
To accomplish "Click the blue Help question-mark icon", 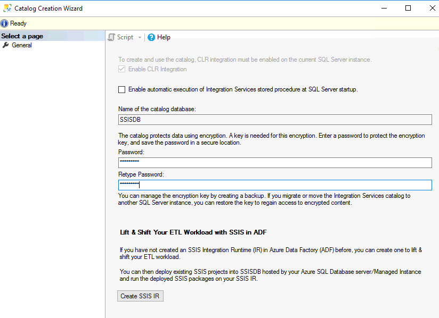I will point(151,37).
